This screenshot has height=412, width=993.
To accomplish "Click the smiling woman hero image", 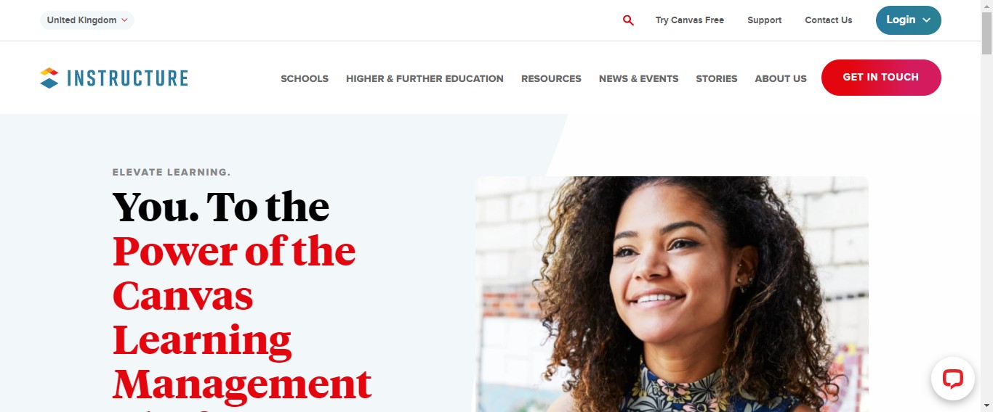I will (672, 294).
